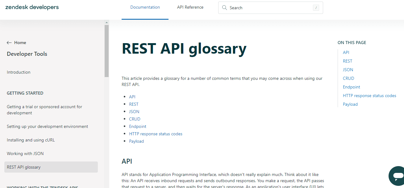Open Installing and using cURL page
This screenshot has width=404, height=188.
[x=31, y=140]
